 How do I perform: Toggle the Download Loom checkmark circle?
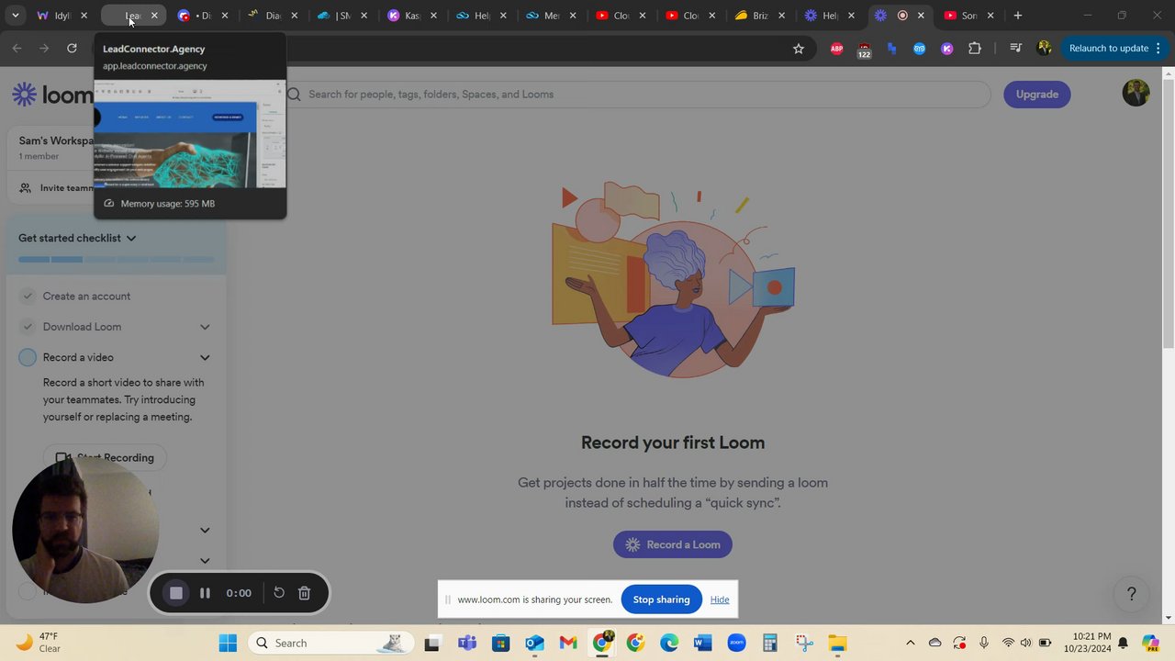28,327
